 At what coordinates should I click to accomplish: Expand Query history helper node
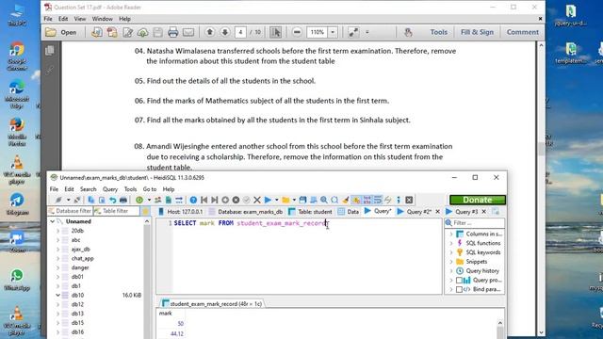click(x=451, y=271)
